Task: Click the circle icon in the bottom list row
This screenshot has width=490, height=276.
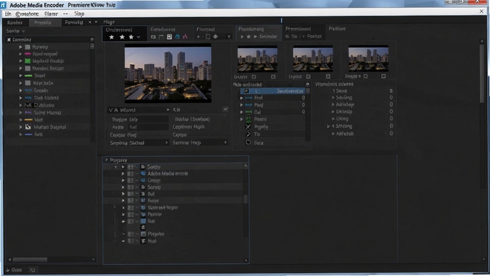Action: [x=248, y=142]
